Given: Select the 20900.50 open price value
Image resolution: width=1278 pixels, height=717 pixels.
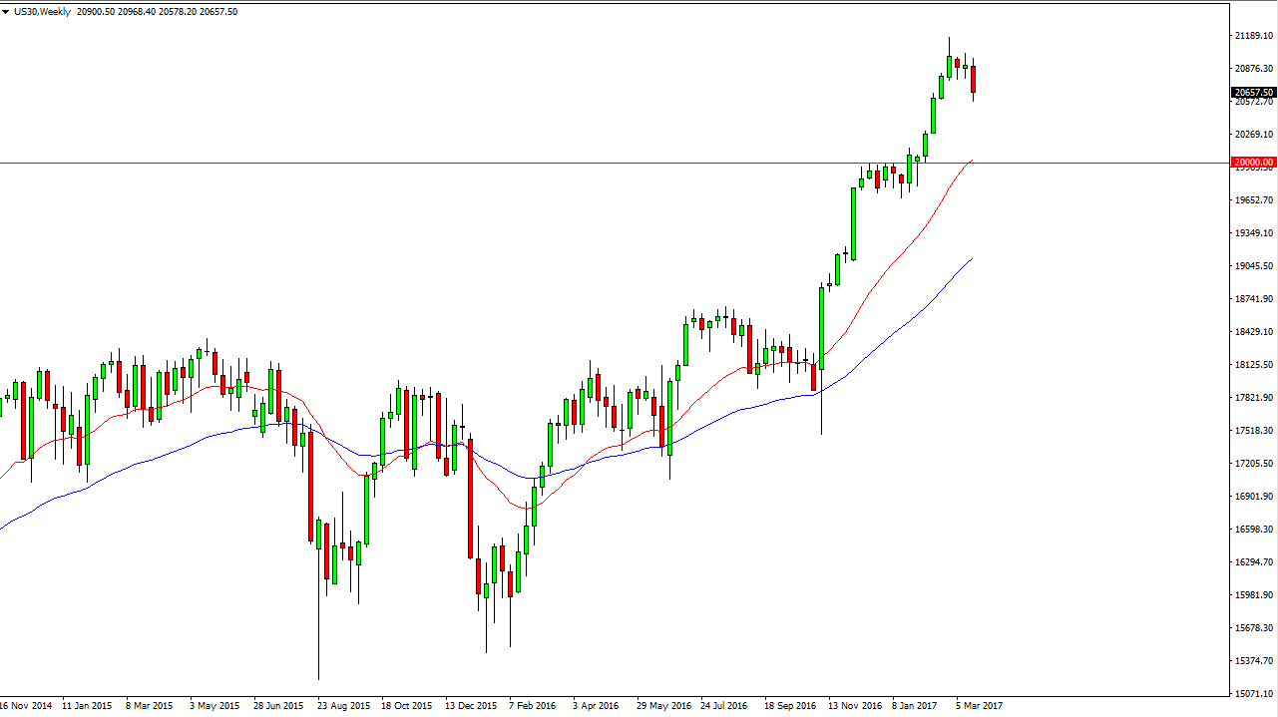Looking at the screenshot, I should [x=97, y=12].
